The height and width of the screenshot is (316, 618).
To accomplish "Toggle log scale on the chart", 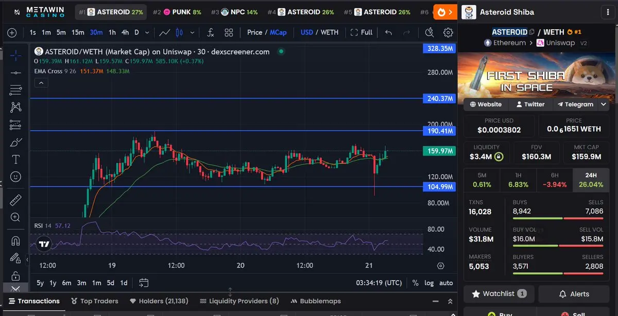I will coord(429,283).
